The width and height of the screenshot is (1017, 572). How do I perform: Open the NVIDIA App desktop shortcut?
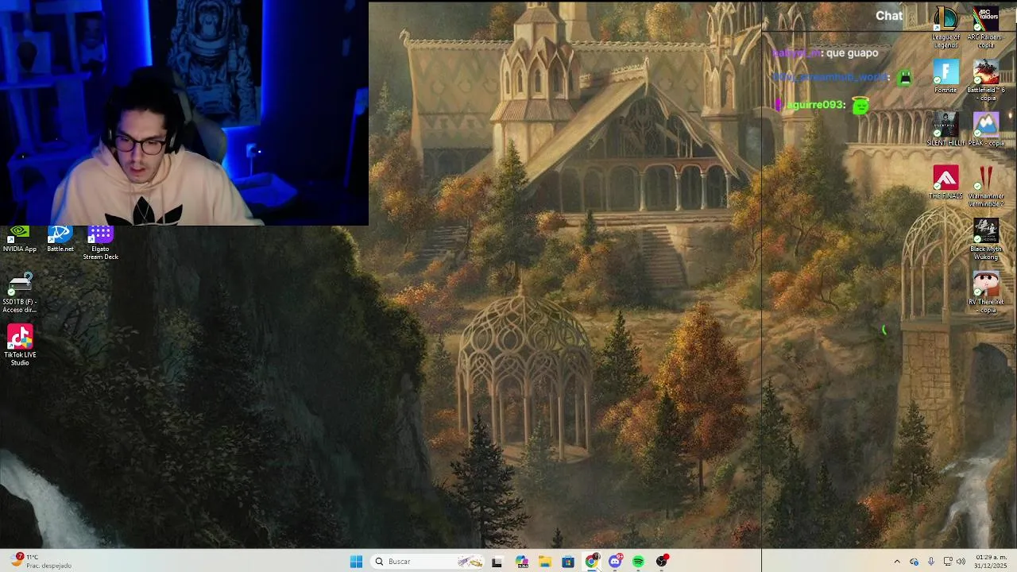[20, 239]
